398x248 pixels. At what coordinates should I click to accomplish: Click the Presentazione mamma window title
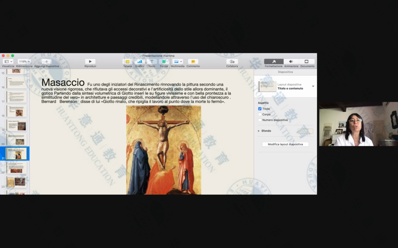point(158,56)
